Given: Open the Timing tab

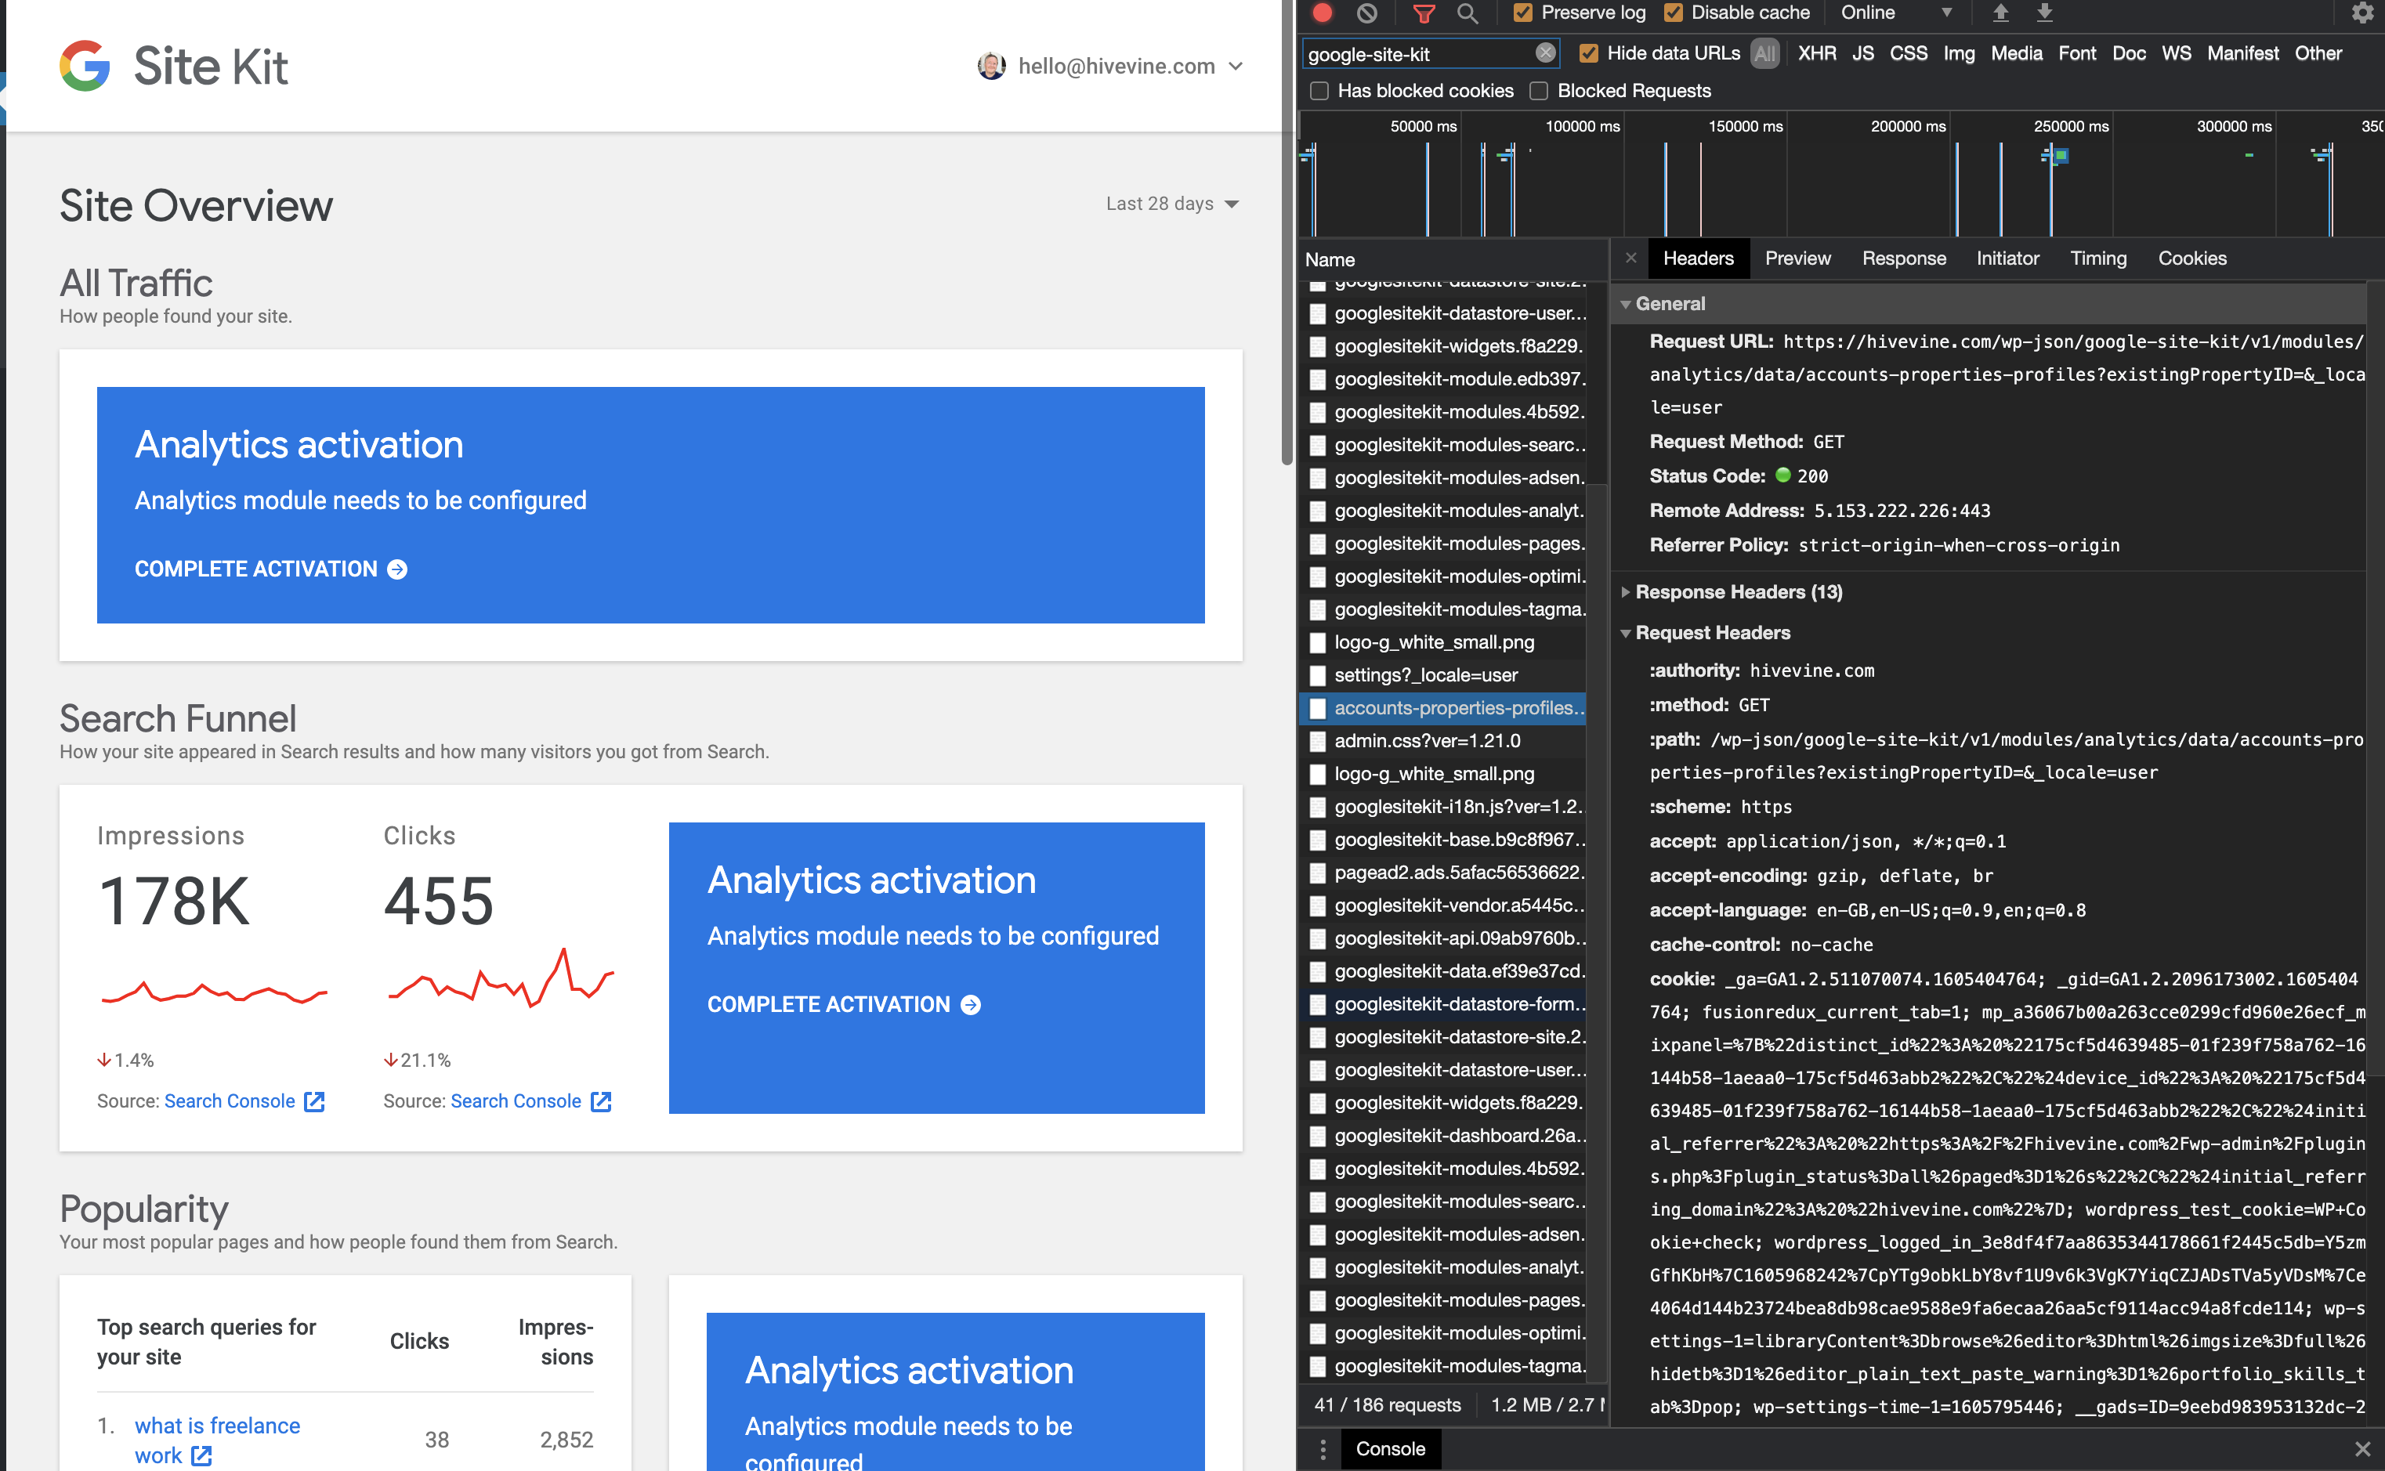Looking at the screenshot, I should click(2098, 258).
